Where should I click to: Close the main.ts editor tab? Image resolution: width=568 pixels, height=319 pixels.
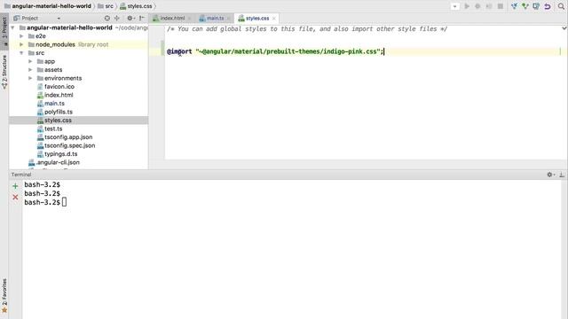[228, 19]
